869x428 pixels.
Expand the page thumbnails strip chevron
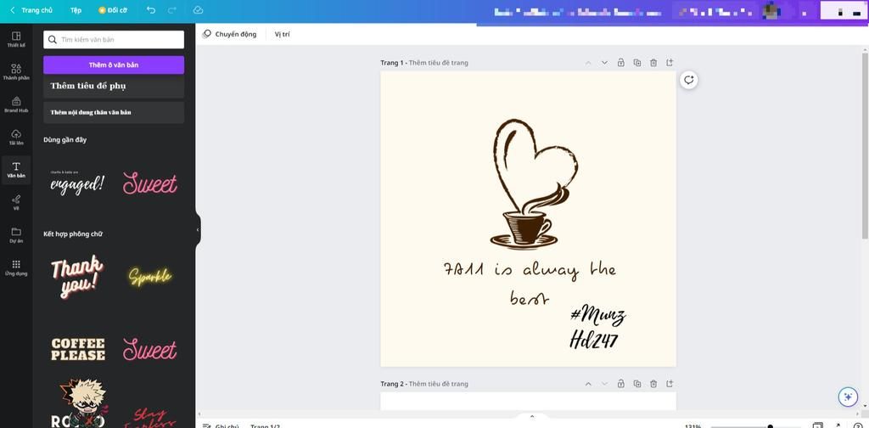(532, 416)
